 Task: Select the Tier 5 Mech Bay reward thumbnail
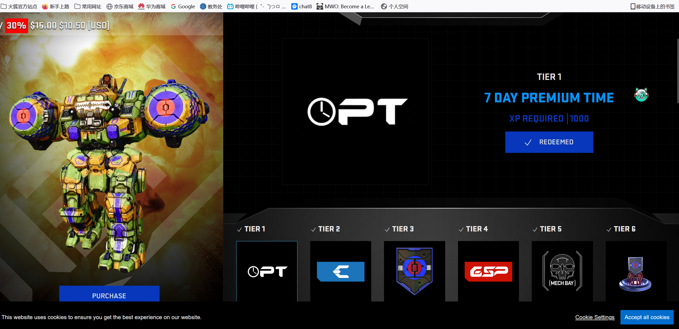562,271
